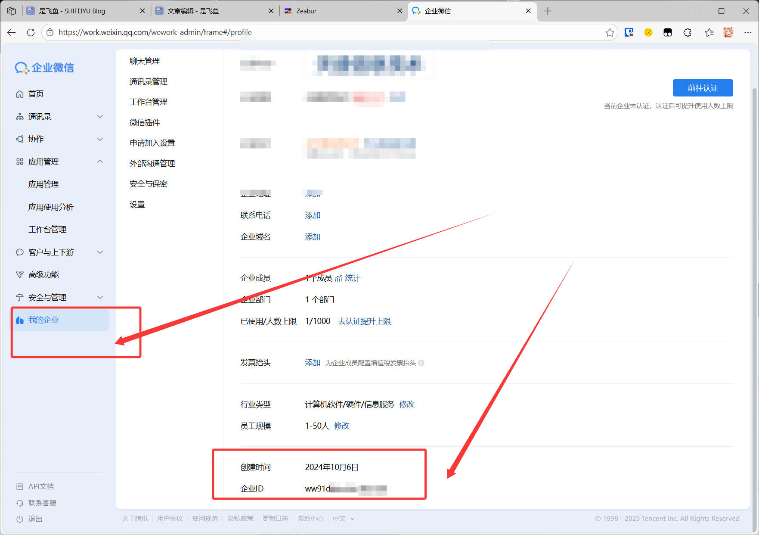Image resolution: width=759 pixels, height=535 pixels.
Task: Click the 去认证提升上限 link
Action: [364, 321]
